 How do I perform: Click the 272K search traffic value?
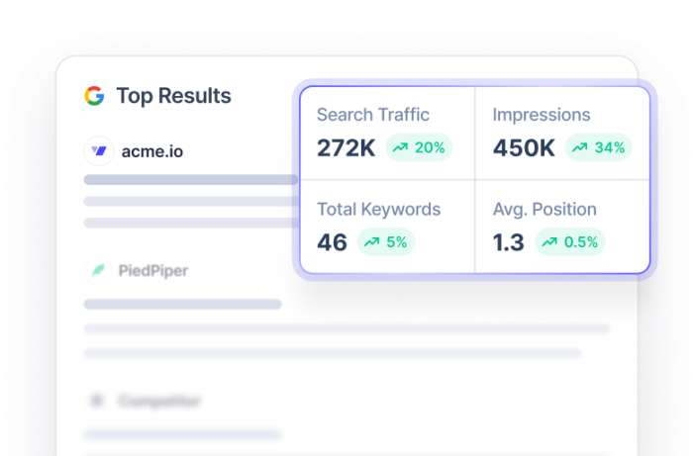coord(346,148)
